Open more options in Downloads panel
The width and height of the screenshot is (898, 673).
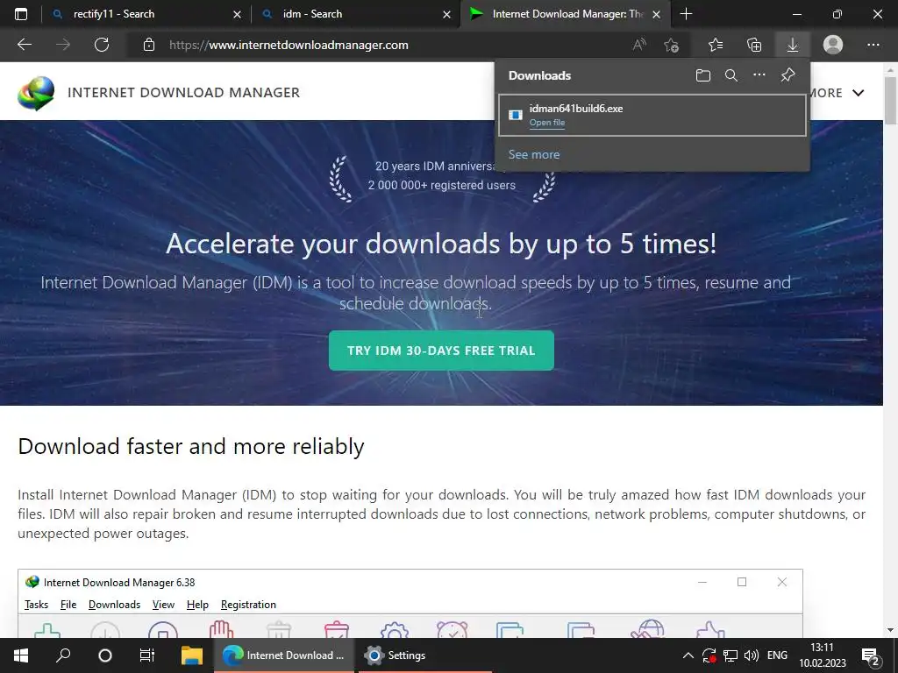pos(759,75)
